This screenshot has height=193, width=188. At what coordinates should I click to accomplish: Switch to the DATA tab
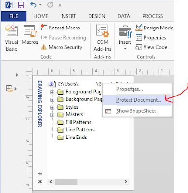tap(124, 16)
